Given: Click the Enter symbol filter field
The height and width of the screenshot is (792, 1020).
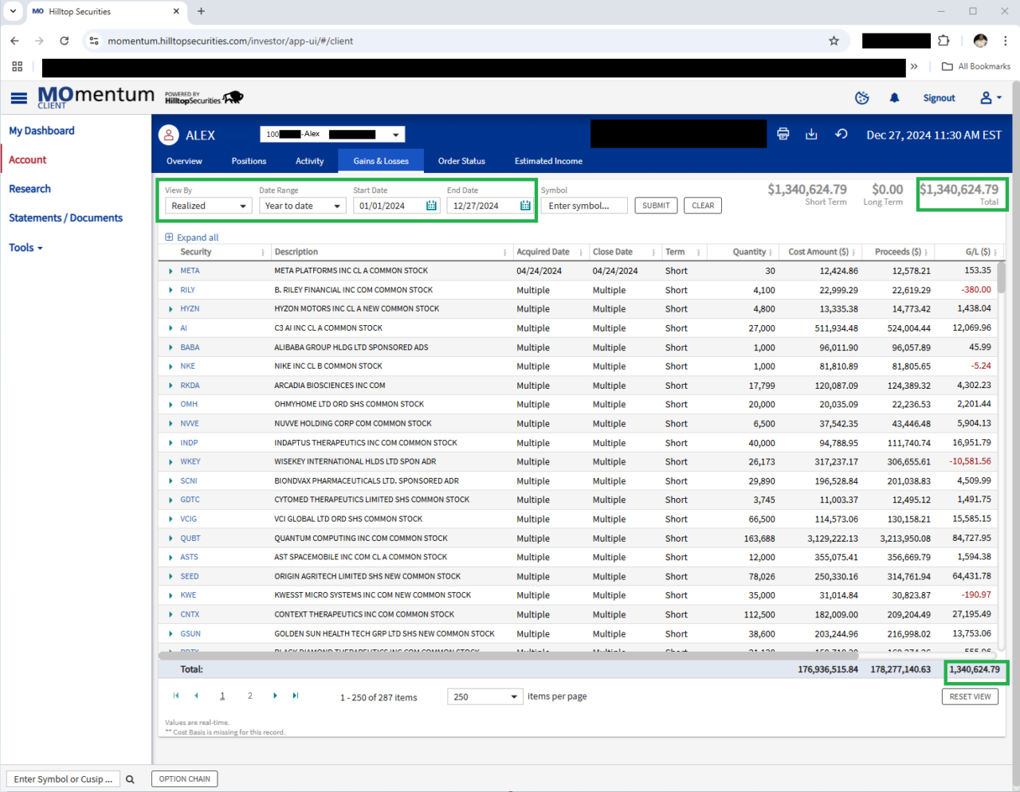Looking at the screenshot, I should point(584,206).
